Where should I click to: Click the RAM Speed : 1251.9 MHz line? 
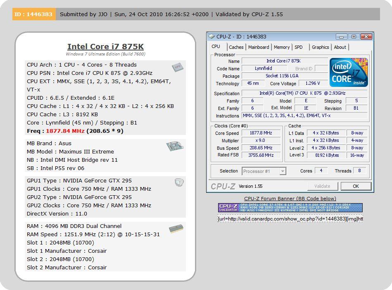click(93, 235)
